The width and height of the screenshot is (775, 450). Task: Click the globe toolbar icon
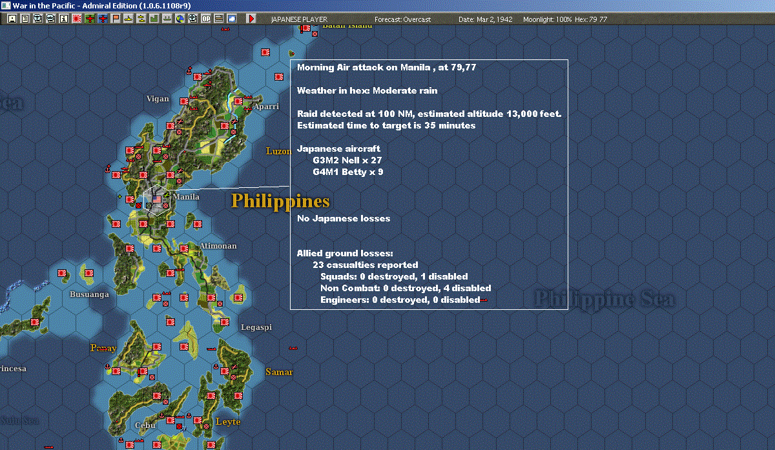pyautogui.click(x=180, y=19)
